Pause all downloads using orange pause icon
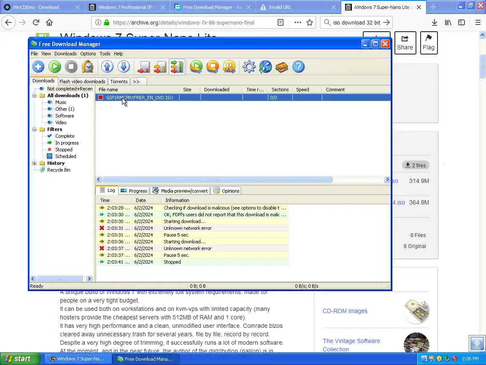Image resolution: width=486 pixels, height=365 pixels. (229, 67)
